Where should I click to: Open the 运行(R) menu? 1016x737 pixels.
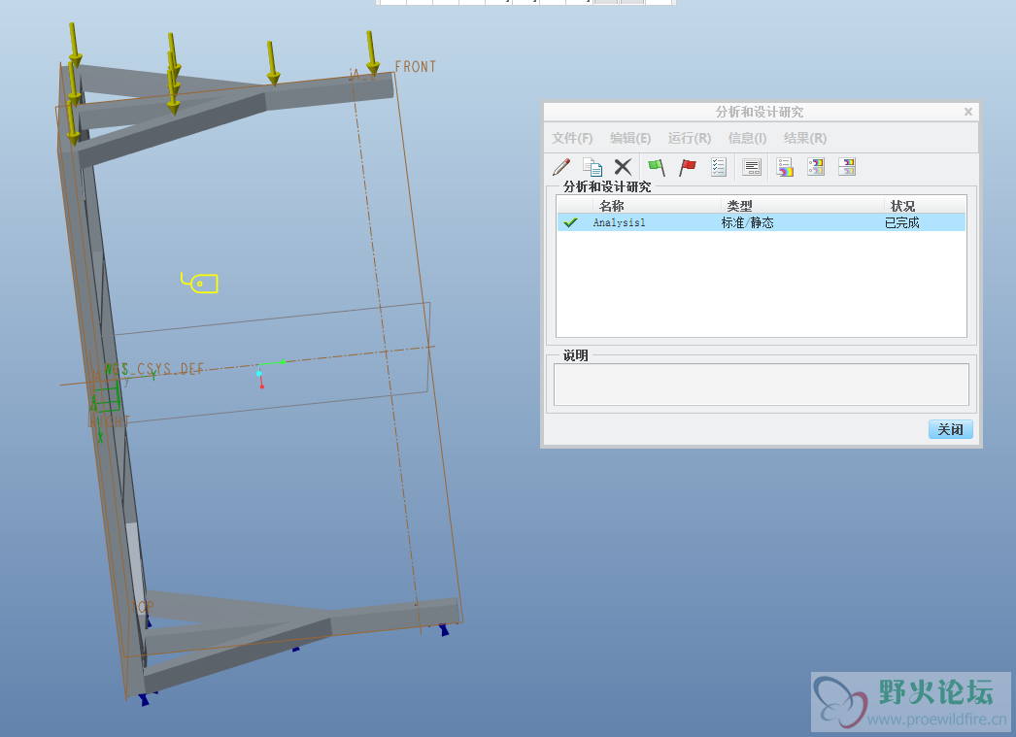click(x=690, y=138)
